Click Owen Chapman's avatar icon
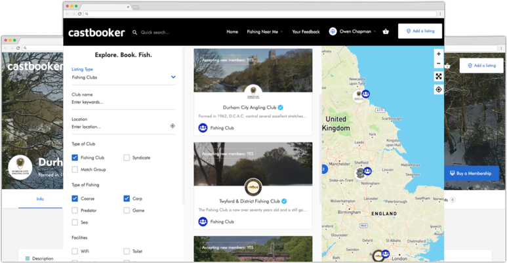 click(x=333, y=31)
